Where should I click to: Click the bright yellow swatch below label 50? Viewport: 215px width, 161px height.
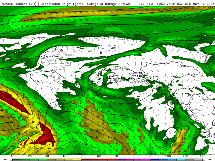pos(77,160)
